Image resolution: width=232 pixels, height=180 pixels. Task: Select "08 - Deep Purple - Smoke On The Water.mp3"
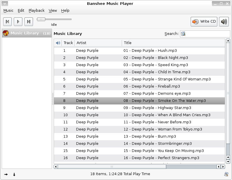139,101
